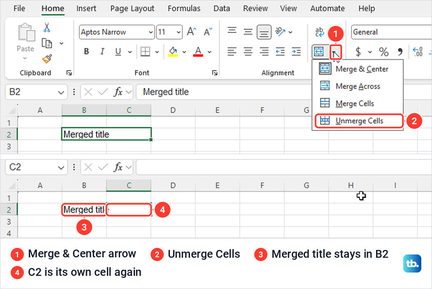This screenshot has width=432, height=289.
Task: Apply Percent Style format
Action: pyautogui.click(x=383, y=51)
